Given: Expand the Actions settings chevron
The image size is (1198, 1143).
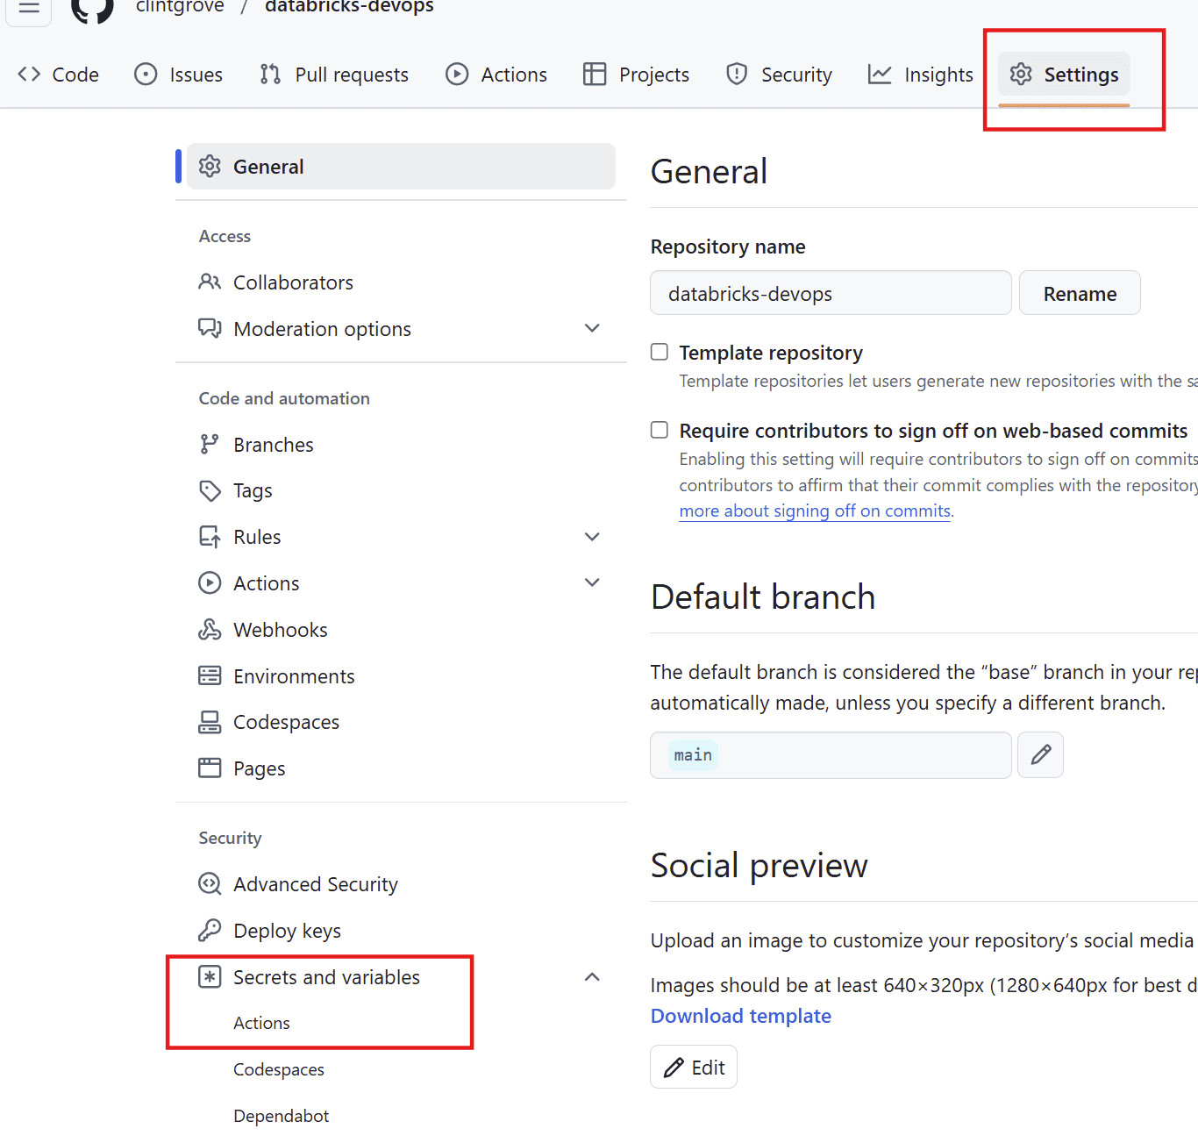Looking at the screenshot, I should (592, 582).
